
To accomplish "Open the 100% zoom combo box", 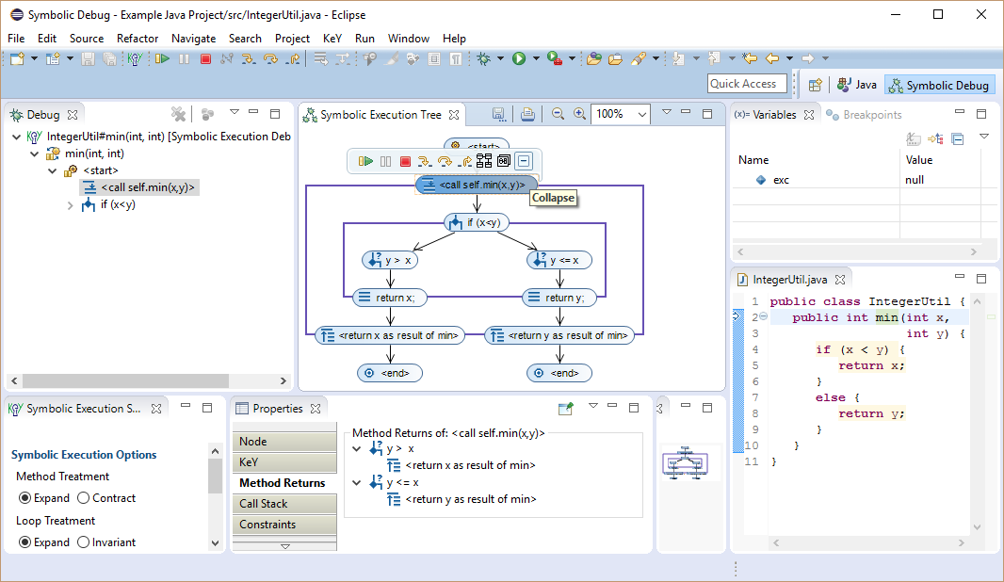I will tap(621, 114).
